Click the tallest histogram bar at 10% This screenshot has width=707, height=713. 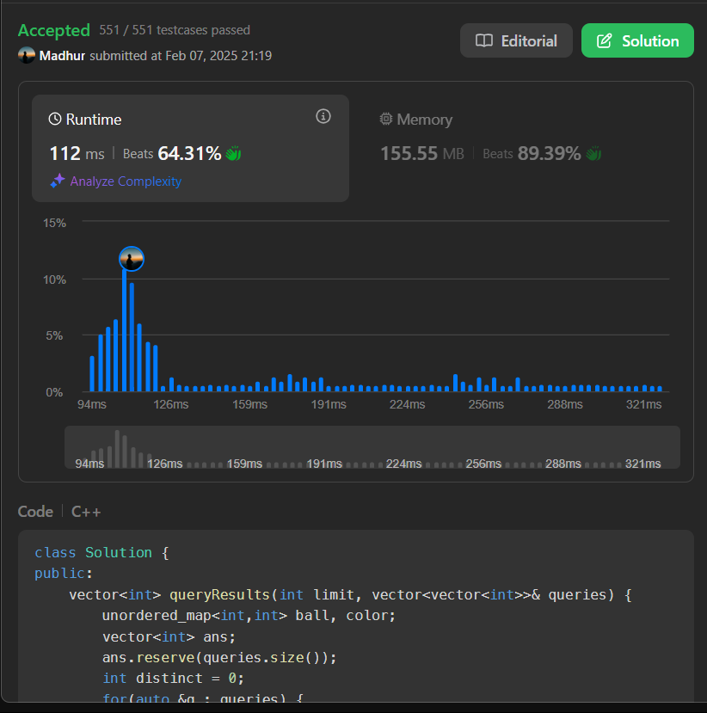click(124, 330)
